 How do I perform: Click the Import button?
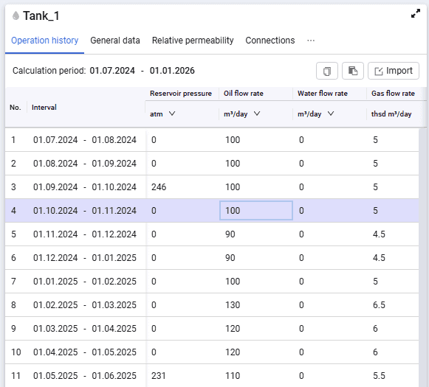[x=393, y=71]
